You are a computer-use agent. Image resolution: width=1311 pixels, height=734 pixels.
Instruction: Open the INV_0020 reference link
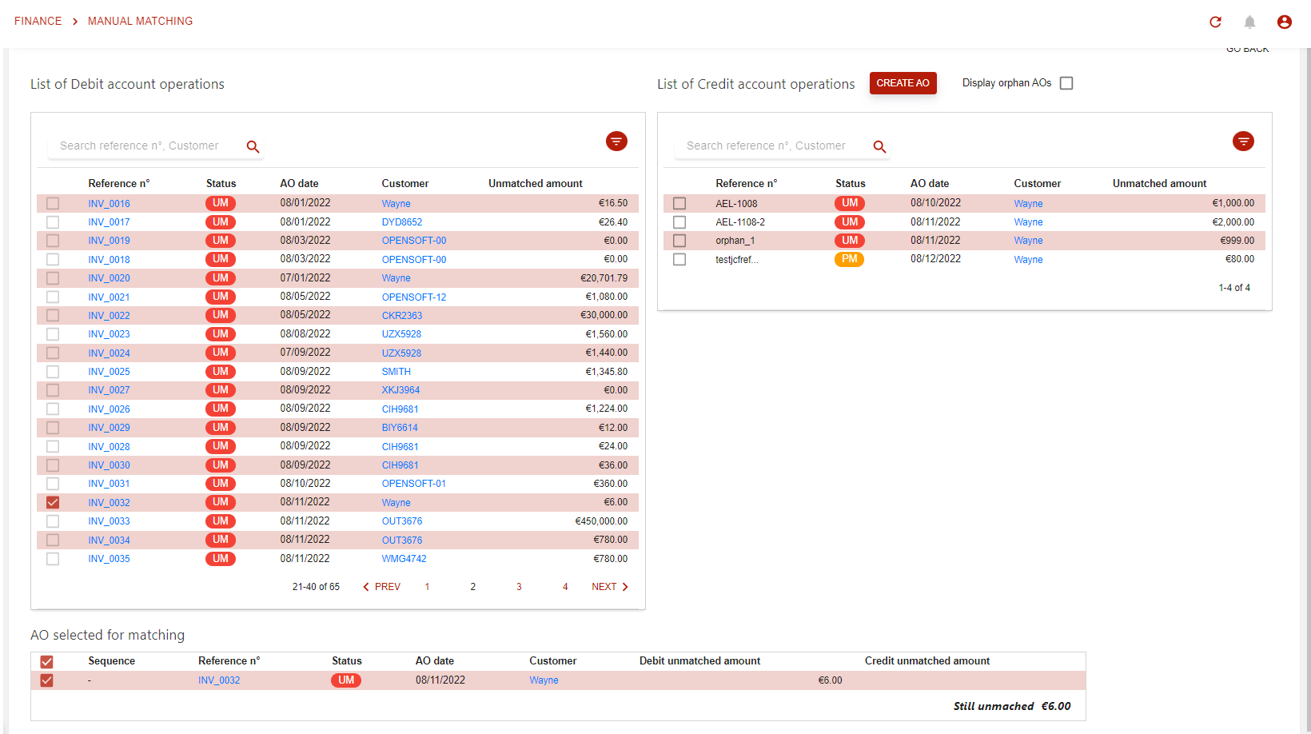point(109,278)
